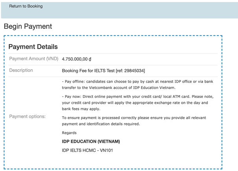Select the Payment Details section heading

33,47
